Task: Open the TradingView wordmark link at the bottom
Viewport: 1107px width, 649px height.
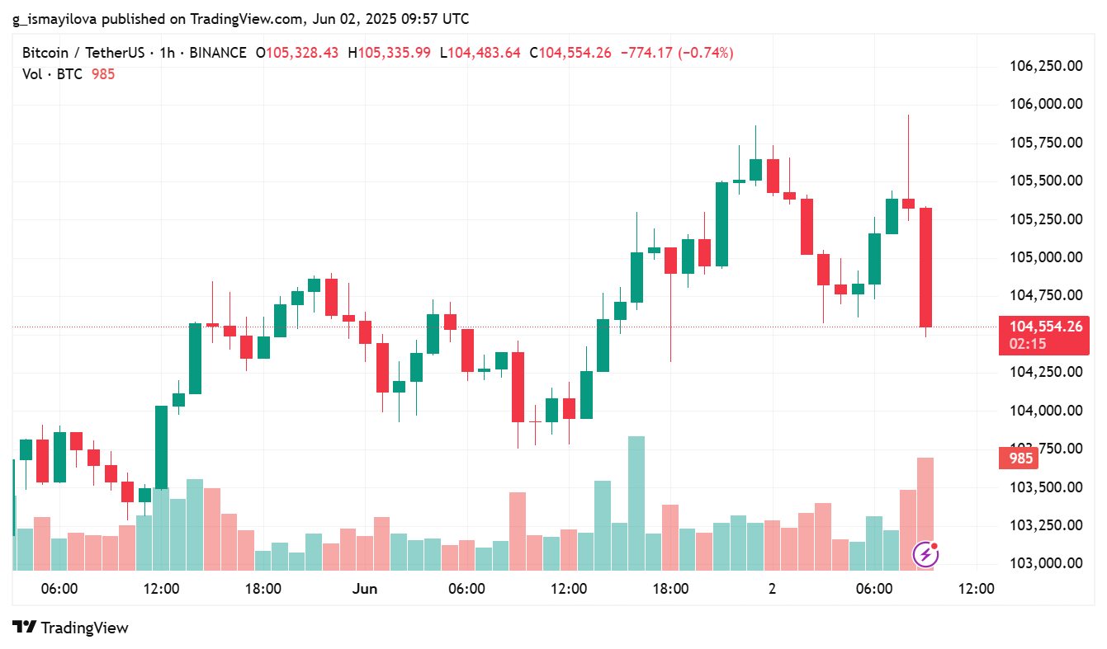Action: (84, 628)
